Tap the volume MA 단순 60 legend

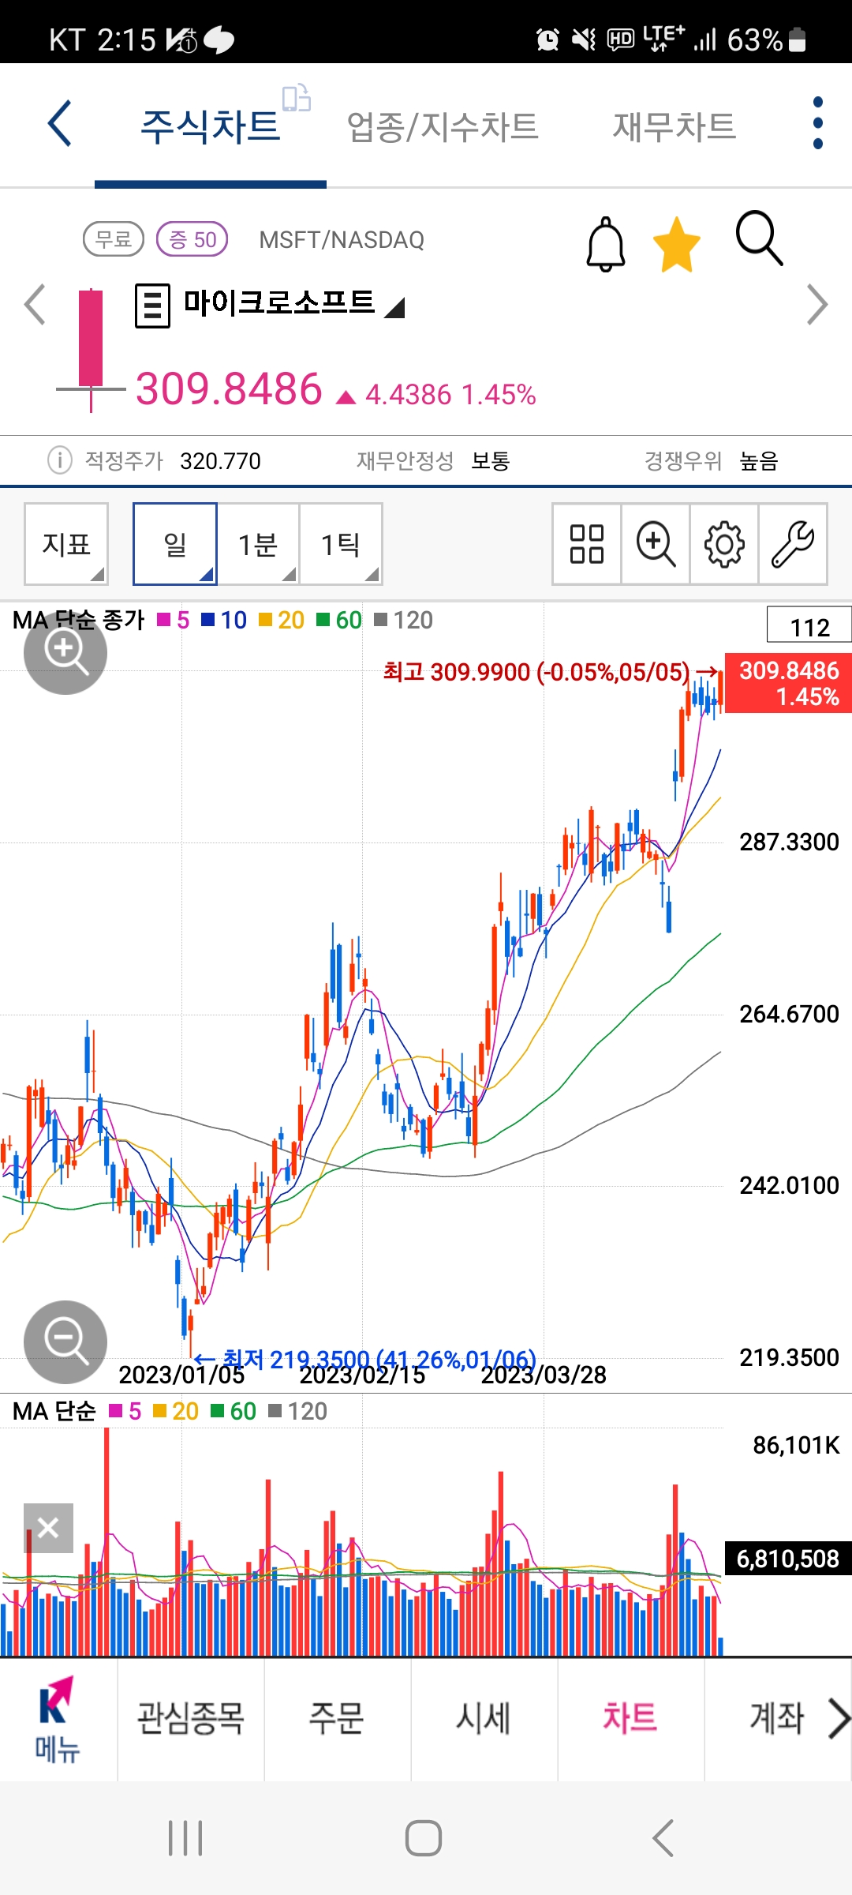pos(234,1411)
